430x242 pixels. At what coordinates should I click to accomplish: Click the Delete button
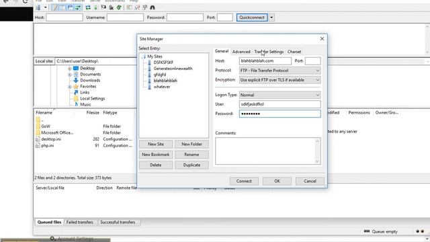pos(156,165)
